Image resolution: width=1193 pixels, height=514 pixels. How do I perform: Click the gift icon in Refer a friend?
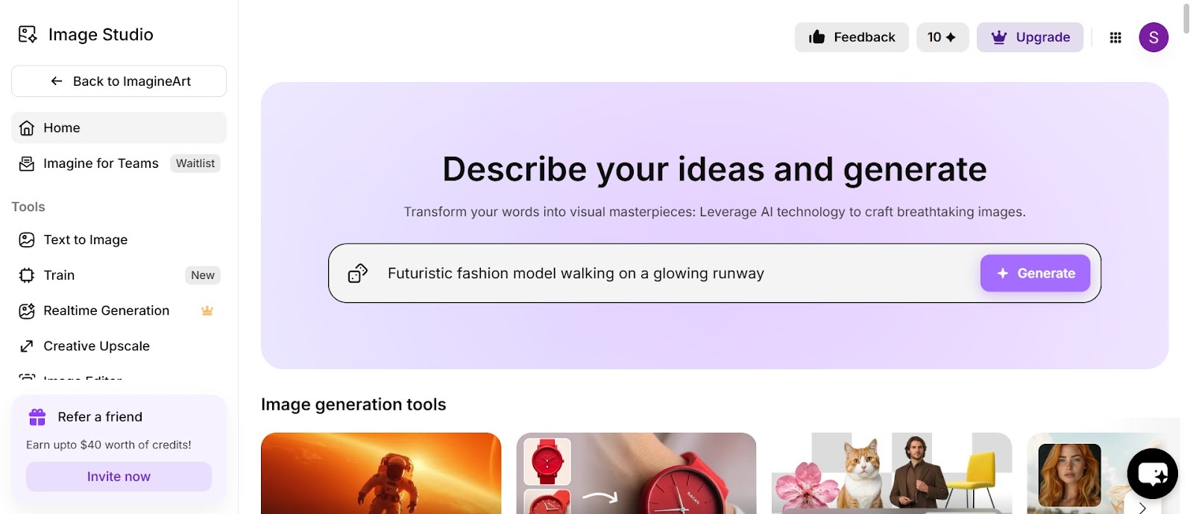click(x=37, y=416)
